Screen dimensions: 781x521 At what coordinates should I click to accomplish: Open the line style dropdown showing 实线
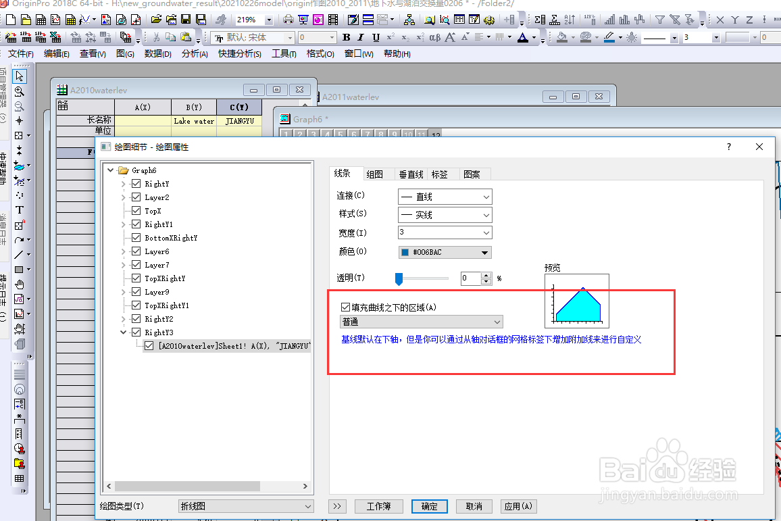(x=445, y=215)
